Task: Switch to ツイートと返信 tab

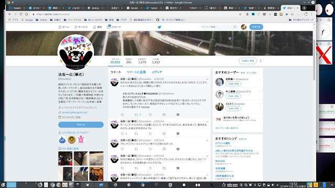Action: (136, 72)
